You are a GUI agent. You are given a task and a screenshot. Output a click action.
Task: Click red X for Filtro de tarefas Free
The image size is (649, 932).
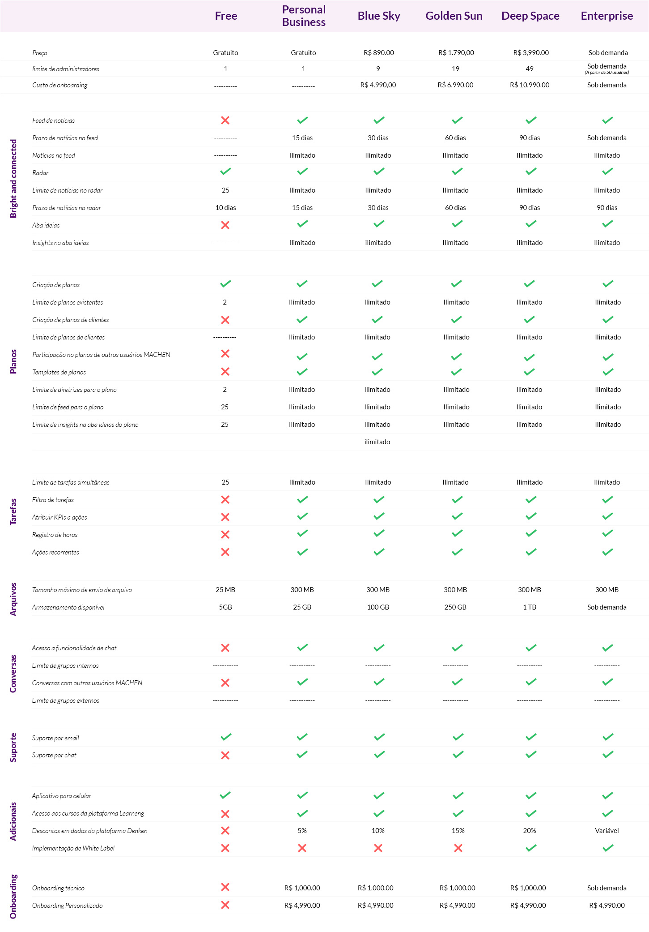coord(225,499)
